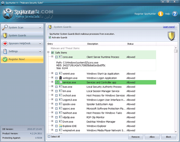Enable the Select All checkbox
The image size is (180, 142).
click(x=49, y=137)
